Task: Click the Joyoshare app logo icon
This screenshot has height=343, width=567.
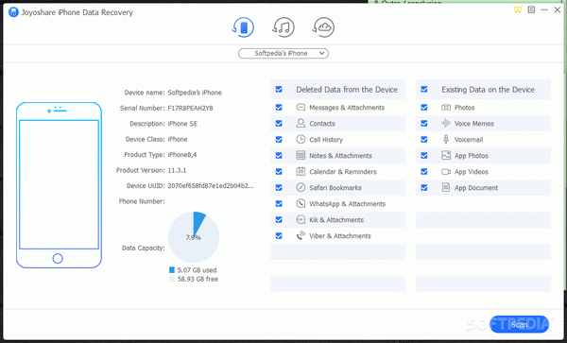Action: pyautogui.click(x=13, y=12)
